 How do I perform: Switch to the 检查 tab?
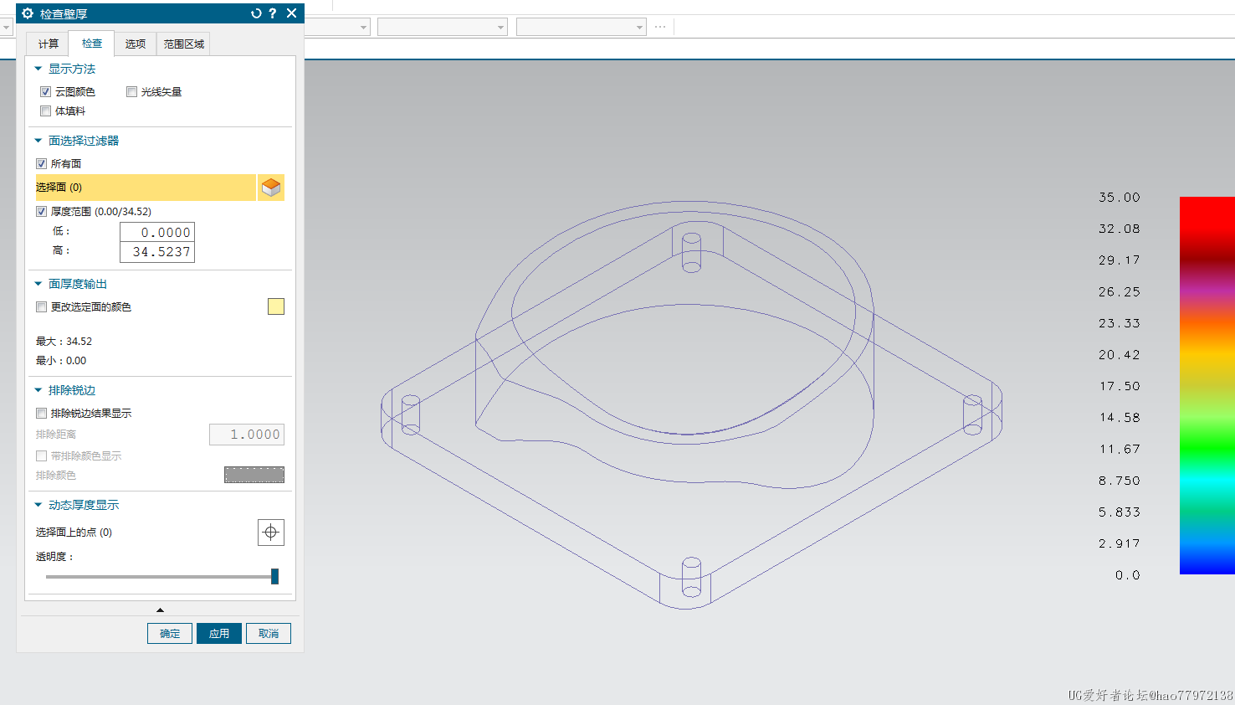(x=92, y=44)
